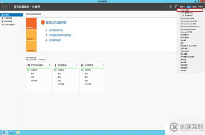Choose Windows PowerShell ISE (x86) entry
Screen dimensions: 205x135
tap(190, 27)
